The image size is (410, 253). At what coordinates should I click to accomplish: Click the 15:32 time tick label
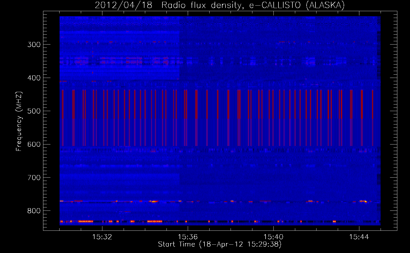click(102, 237)
